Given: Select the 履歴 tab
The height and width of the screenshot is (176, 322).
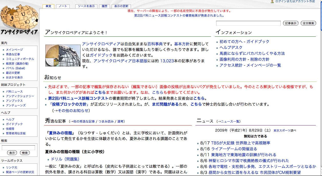Looking at the screenshot, I should [104, 6].
